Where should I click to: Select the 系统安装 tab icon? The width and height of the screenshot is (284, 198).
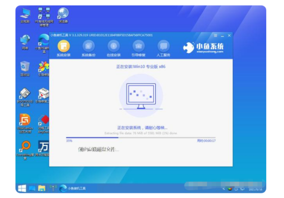pos(64,46)
